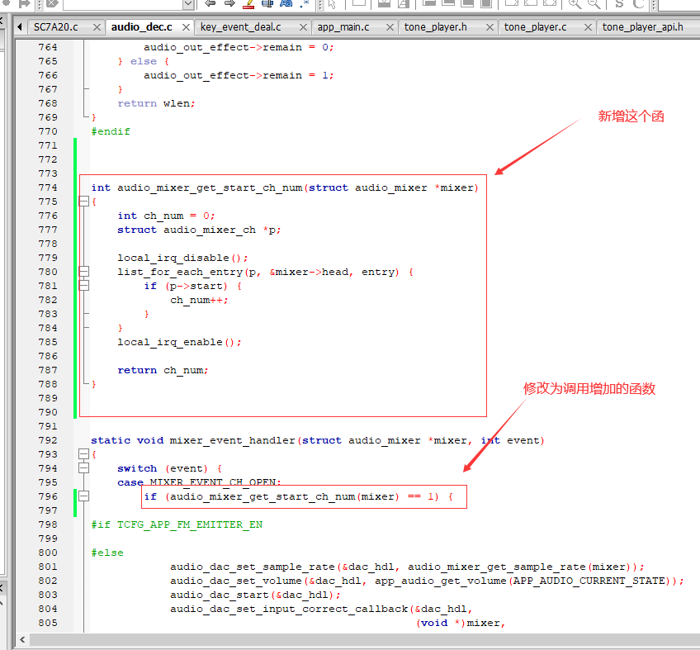
Task: Click 'local_irq_disable' on line 779
Action: click(173, 259)
